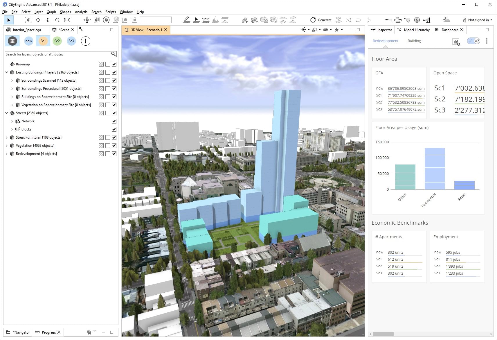Expand the Surroundings Procedural layer

coord(12,89)
